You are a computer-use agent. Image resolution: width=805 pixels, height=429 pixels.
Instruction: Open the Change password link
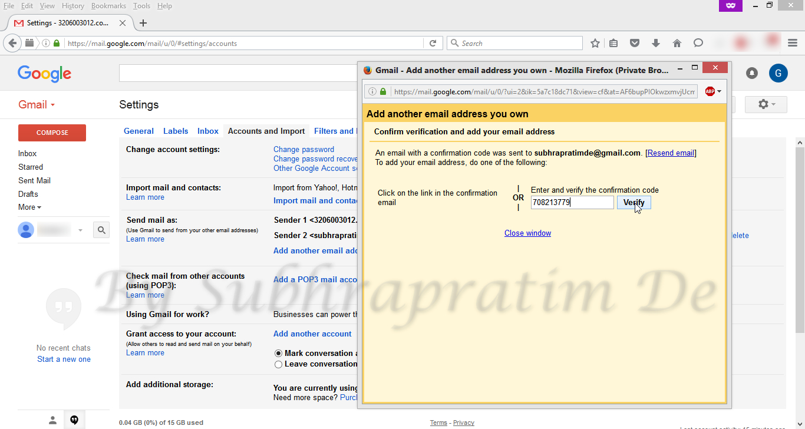point(303,150)
